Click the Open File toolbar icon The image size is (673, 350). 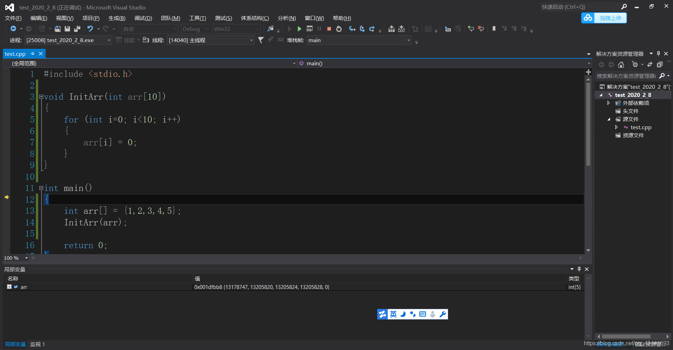pos(58,29)
